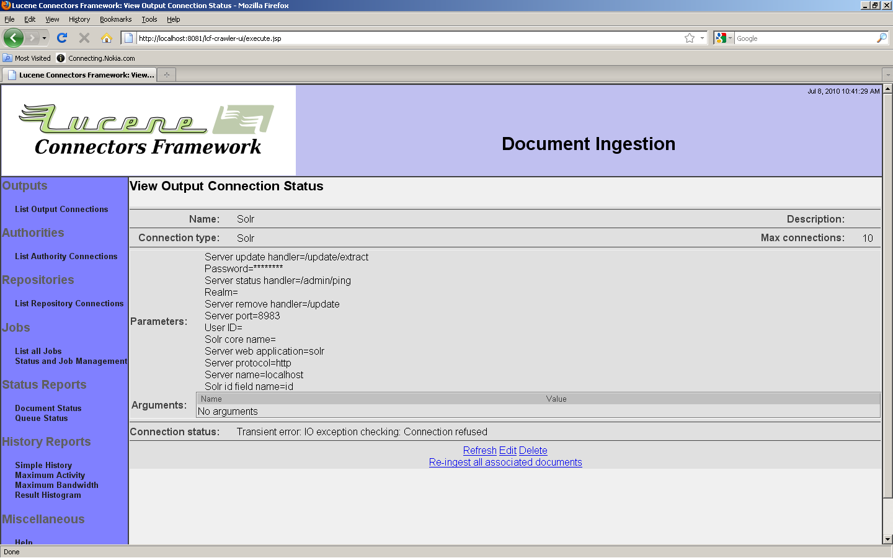Image resolution: width=893 pixels, height=558 pixels.
Task: Click the Reload page icon
Action: click(x=62, y=38)
